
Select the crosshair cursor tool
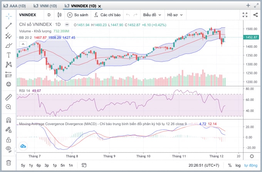coord(9,16)
